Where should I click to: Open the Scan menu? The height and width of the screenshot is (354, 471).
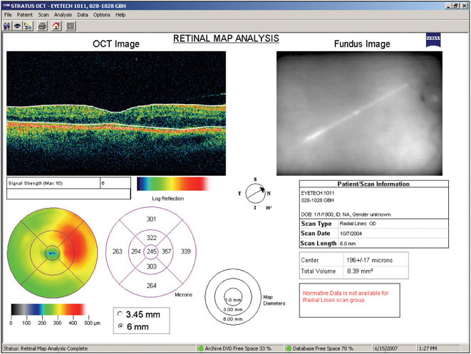coord(43,15)
